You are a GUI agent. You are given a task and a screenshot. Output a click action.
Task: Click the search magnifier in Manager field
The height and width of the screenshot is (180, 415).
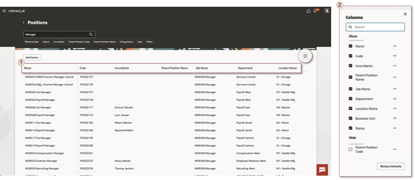tap(91, 34)
